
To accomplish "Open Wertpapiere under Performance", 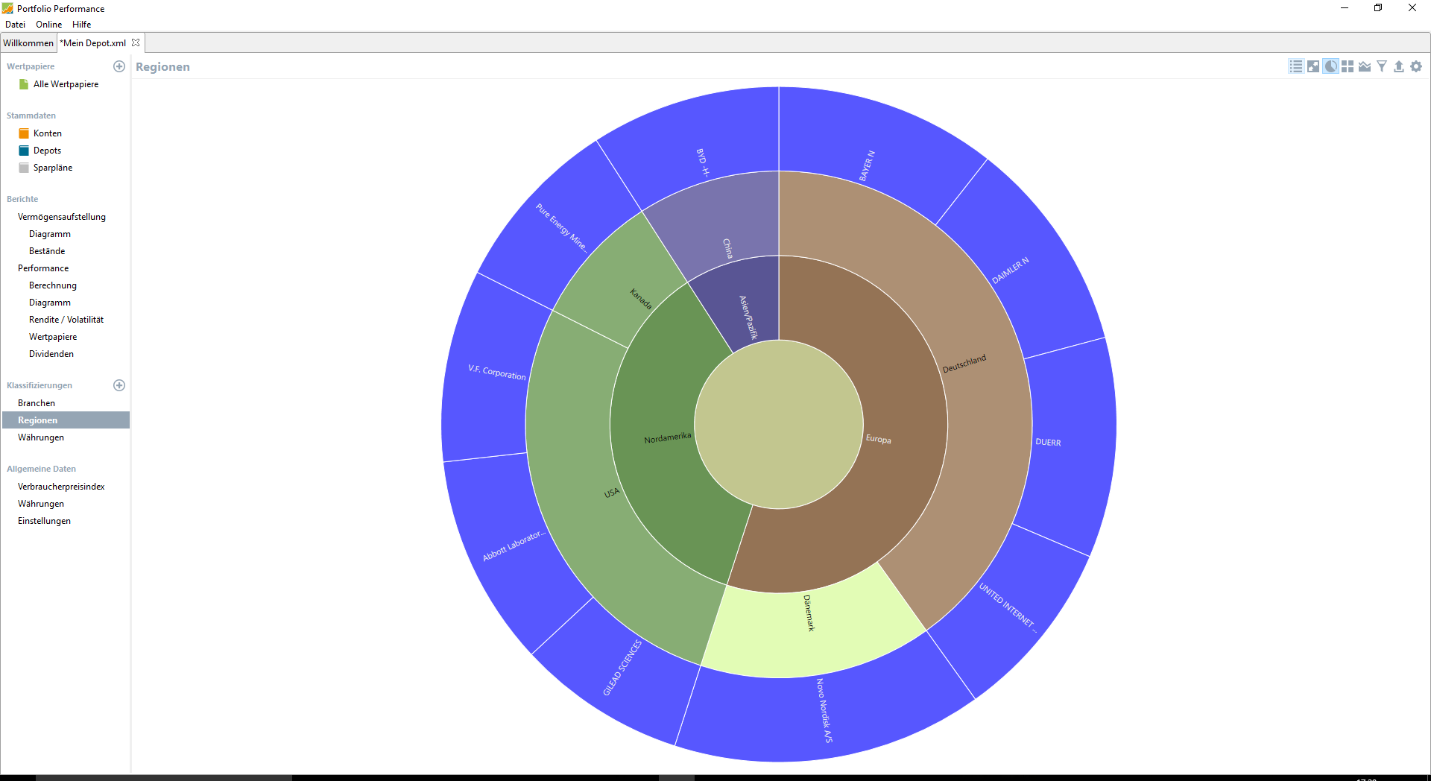I will 53,337.
